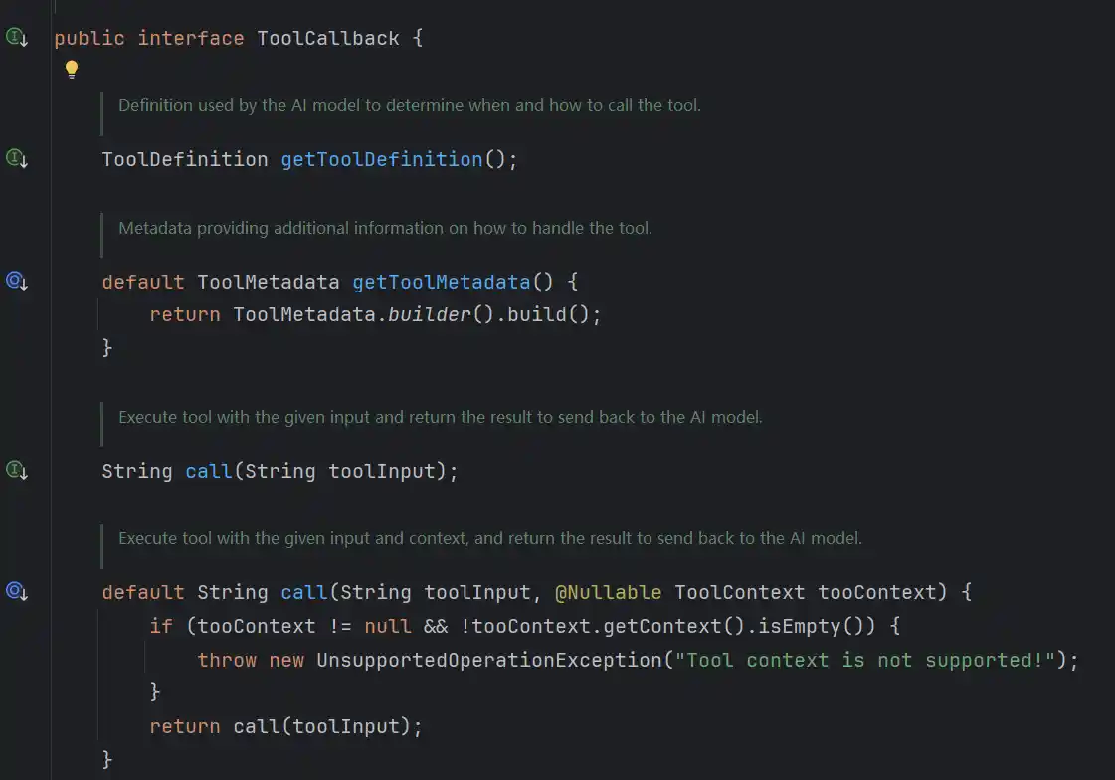Click the ToolCallback interface name
Screen dimensions: 1115x780
click(x=327, y=39)
